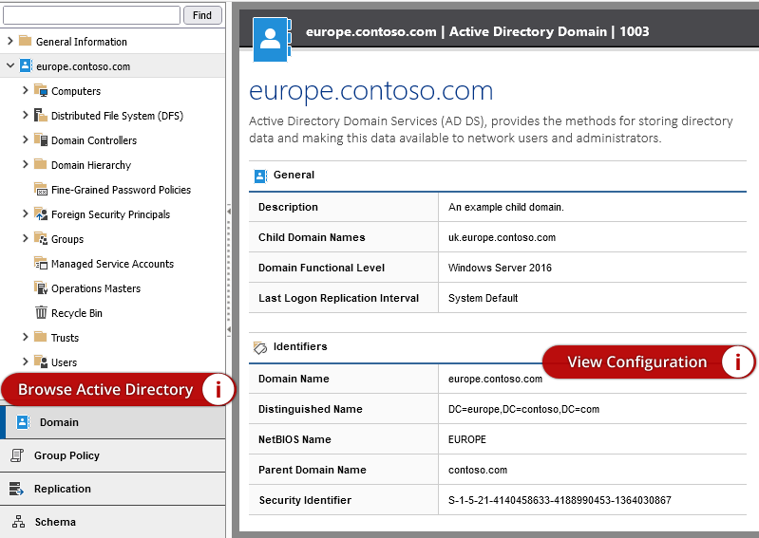Click the 'Windows Server 2016' functional level value
This screenshot has width=759, height=538.
pyautogui.click(x=500, y=268)
